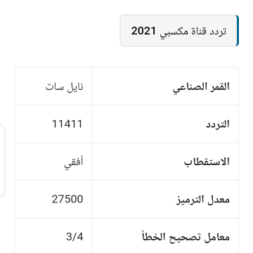Click the الاستقطاب row label
This screenshot has width=253, height=253.
[207, 162]
